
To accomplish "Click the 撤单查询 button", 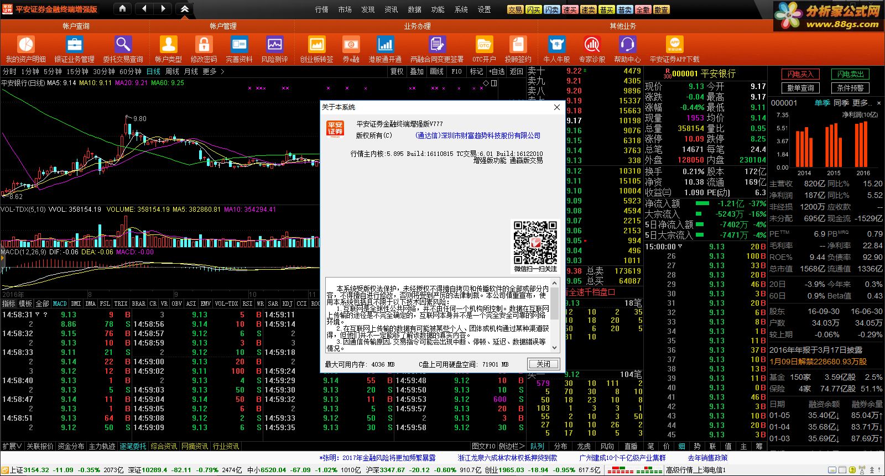I will tap(800, 88).
